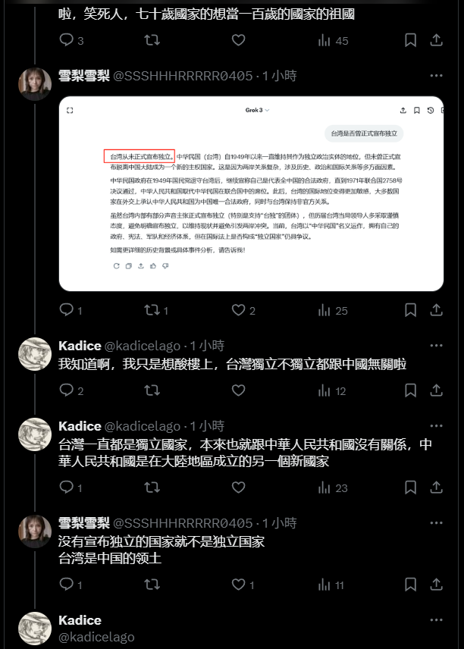The height and width of the screenshot is (649, 464).
Task: Bookmark Kadice's tweet with 12 views
Action: coord(410,390)
